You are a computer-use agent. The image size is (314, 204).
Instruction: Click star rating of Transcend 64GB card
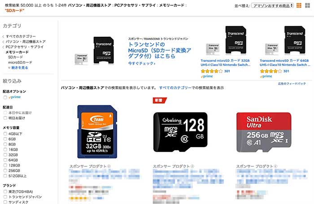(x=271, y=71)
